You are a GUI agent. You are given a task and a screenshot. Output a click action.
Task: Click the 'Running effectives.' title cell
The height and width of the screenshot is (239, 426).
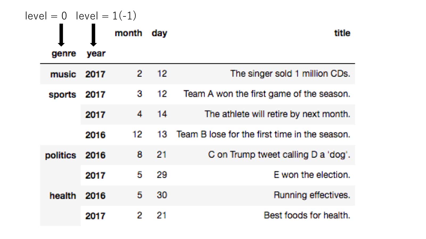click(312, 195)
